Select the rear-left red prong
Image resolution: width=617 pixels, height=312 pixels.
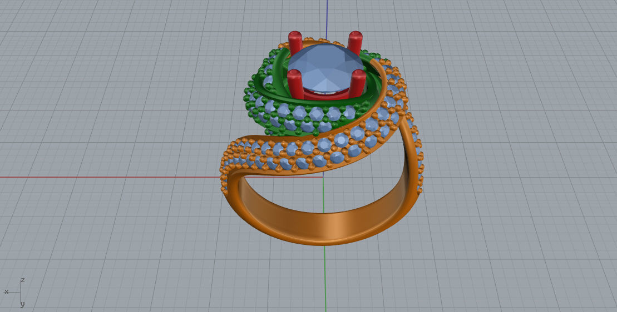pos(295,42)
